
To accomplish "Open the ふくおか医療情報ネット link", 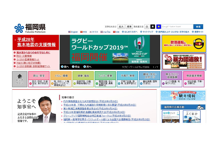I will click(28, 60).
